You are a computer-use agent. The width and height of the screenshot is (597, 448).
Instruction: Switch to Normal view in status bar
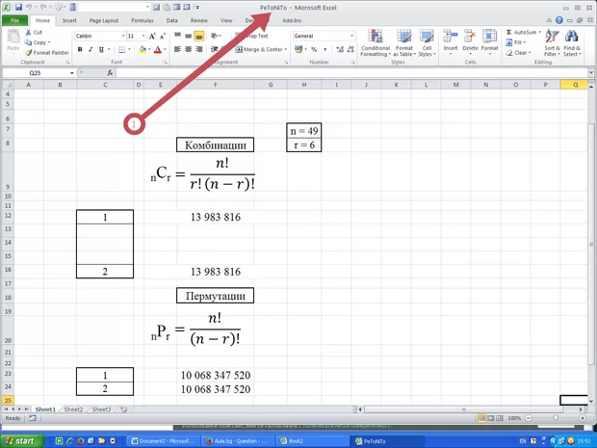click(x=482, y=418)
